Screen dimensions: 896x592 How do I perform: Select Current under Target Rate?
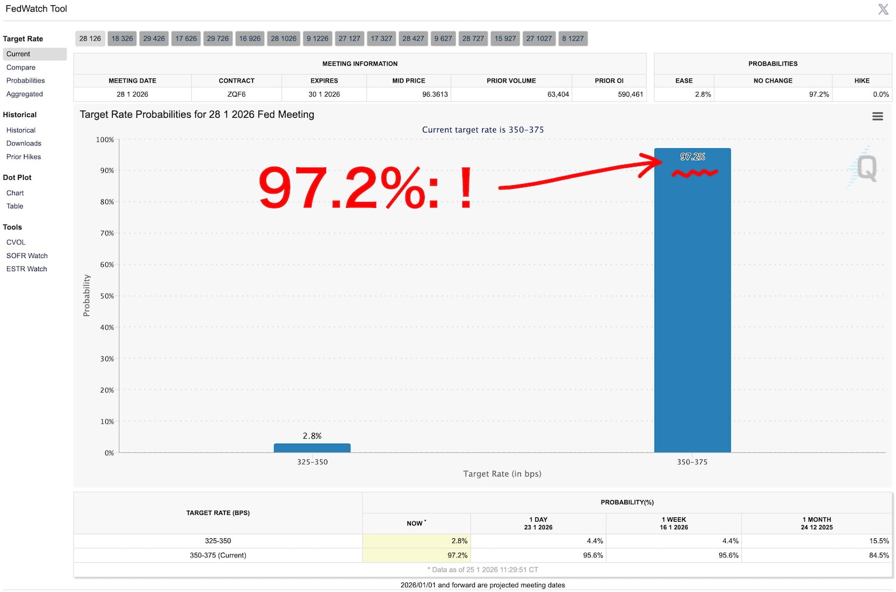click(19, 54)
